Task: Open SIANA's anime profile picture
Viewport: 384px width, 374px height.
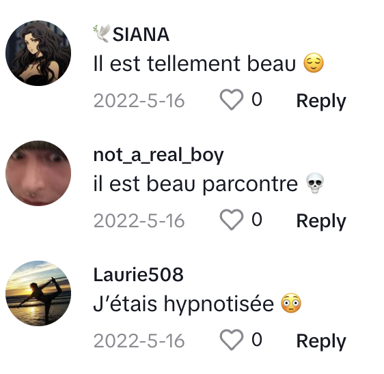Action: pos(38,53)
